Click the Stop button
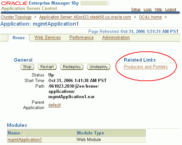Screen dimensions: 182x145 (x=27, y=67)
